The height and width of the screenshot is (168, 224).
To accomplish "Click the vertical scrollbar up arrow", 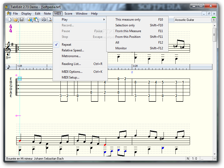I will [x=214, y=26].
